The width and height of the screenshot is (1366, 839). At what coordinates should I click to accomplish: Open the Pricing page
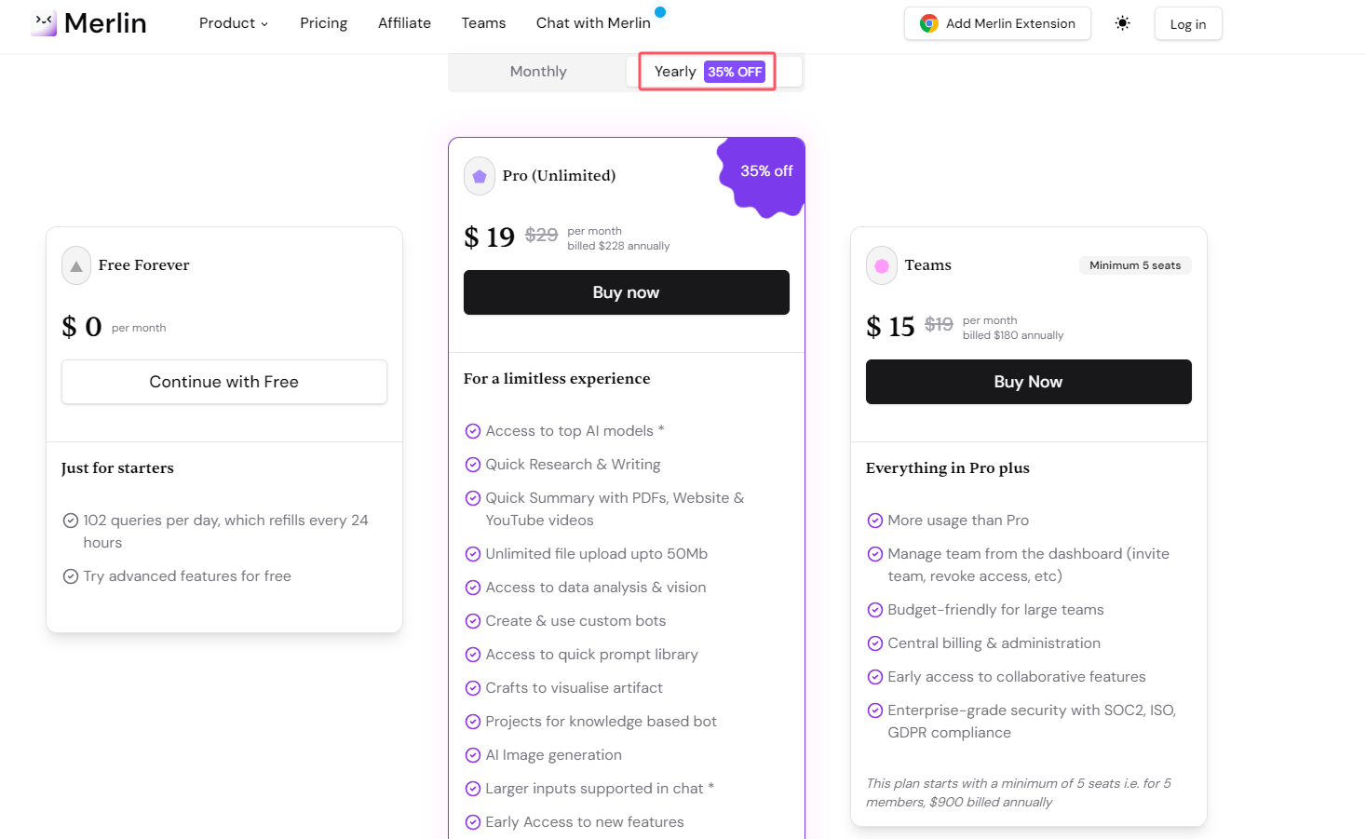323,23
